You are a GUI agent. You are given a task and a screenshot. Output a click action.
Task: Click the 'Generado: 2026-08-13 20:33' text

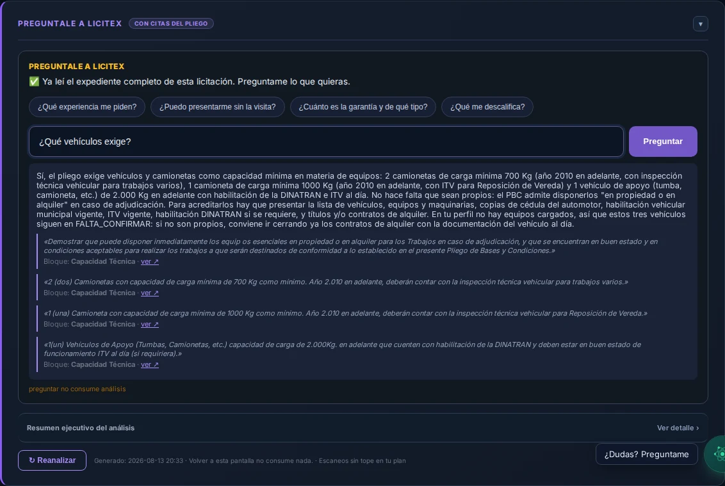click(x=139, y=460)
